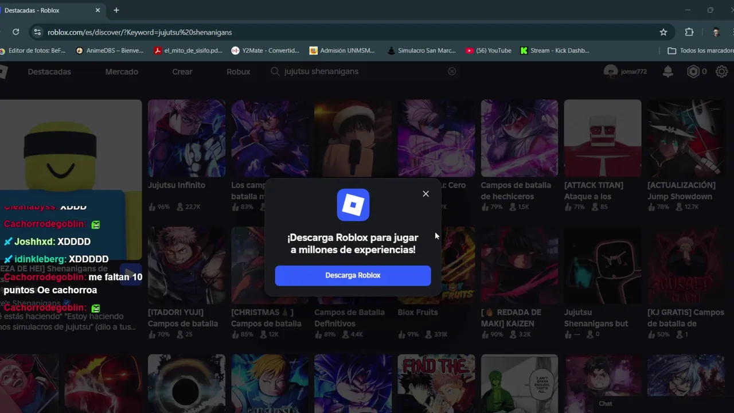Open a new browser tab
The image size is (734, 413).
[116, 10]
